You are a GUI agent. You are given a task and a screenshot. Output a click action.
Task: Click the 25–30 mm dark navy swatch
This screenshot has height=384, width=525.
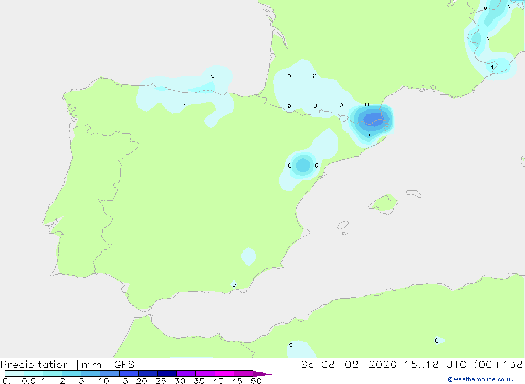167,374
